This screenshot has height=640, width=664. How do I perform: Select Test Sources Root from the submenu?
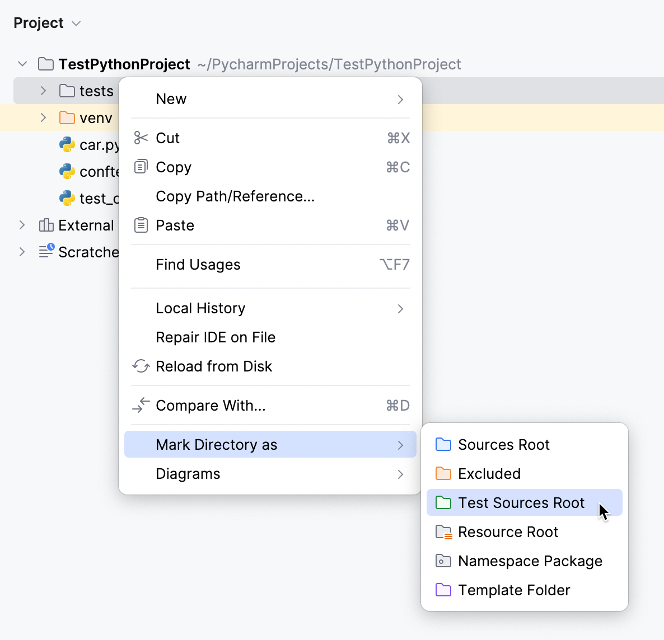[521, 502]
